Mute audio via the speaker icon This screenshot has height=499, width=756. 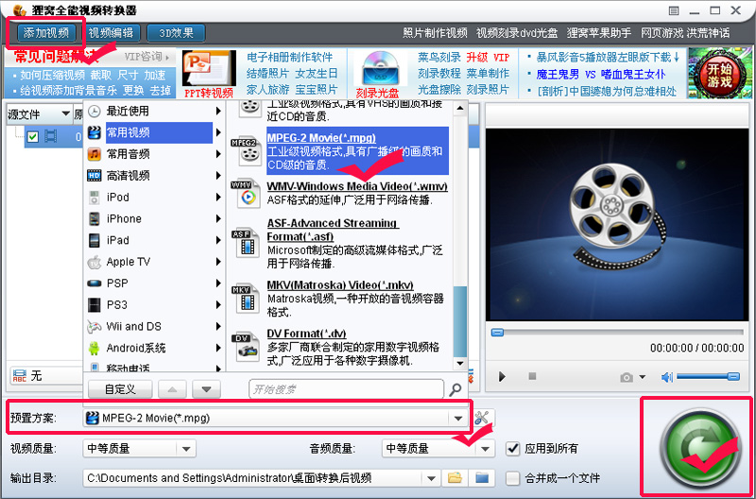point(667,376)
